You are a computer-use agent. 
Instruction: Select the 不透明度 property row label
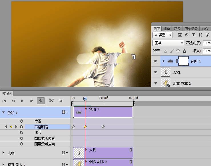click(41, 127)
